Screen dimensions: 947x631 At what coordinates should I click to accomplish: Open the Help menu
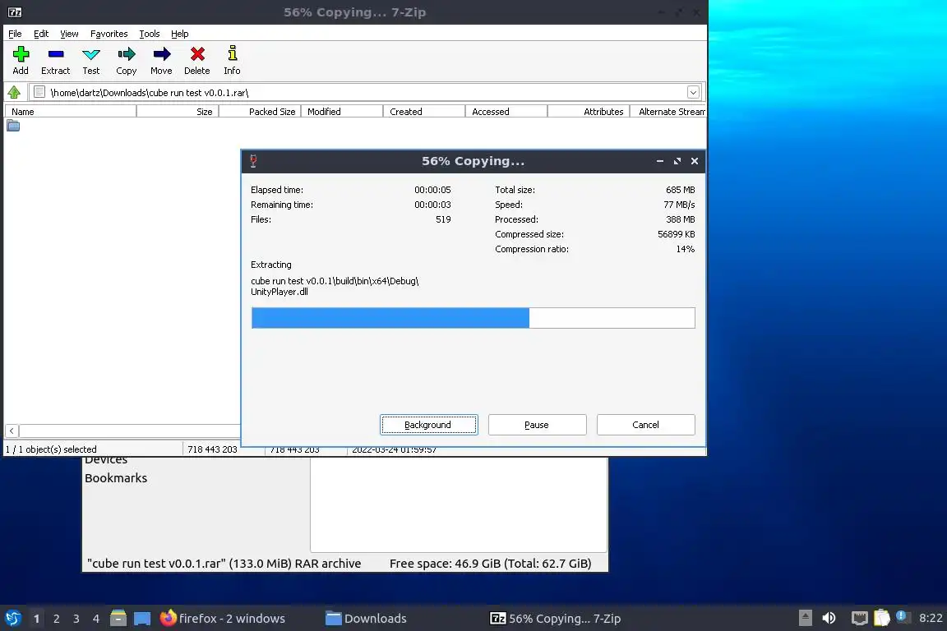(x=180, y=34)
